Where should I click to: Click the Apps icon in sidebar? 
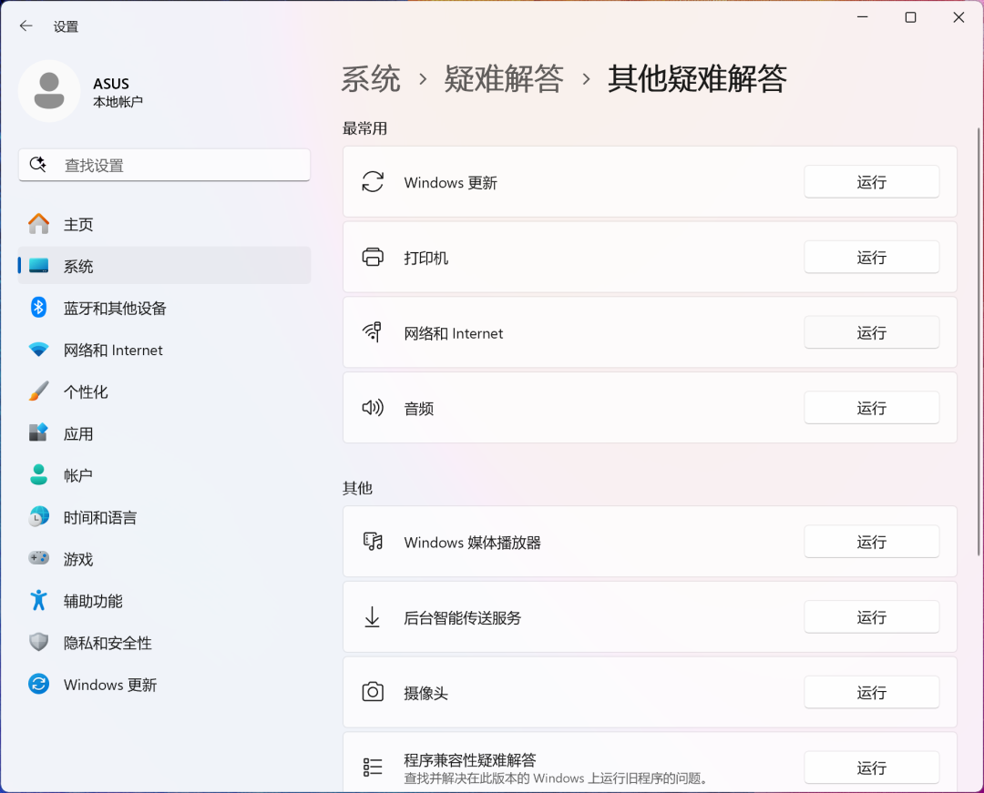click(38, 433)
